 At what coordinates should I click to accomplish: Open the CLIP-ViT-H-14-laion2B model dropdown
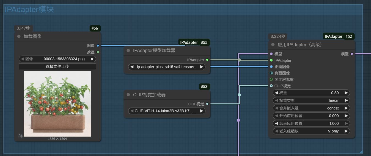click(167, 111)
